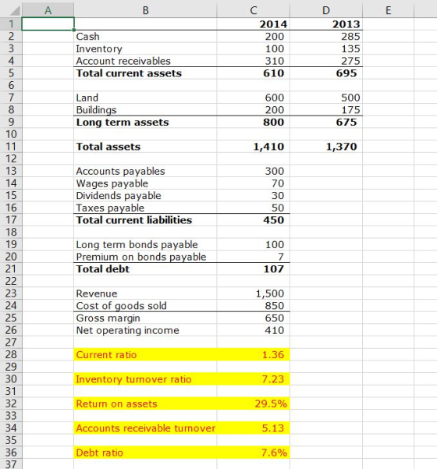Select Buildings 2013 value 175
The width and height of the screenshot is (437, 469).
click(326, 110)
